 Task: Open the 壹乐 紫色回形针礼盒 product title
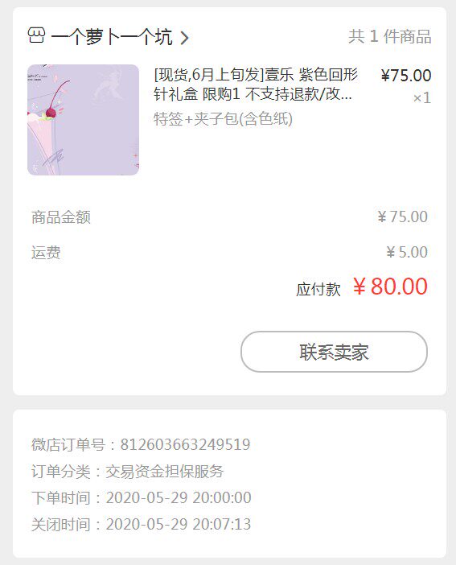pyautogui.click(x=256, y=85)
